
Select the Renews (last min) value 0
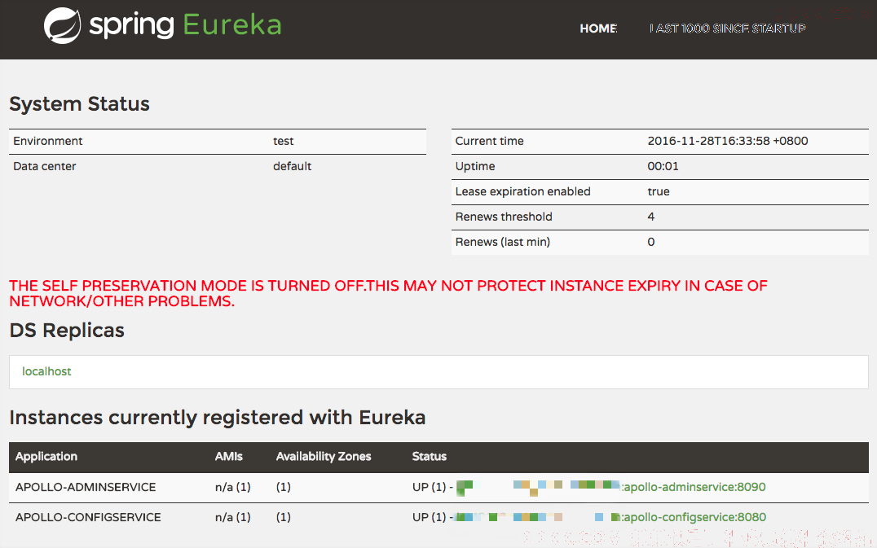651,242
